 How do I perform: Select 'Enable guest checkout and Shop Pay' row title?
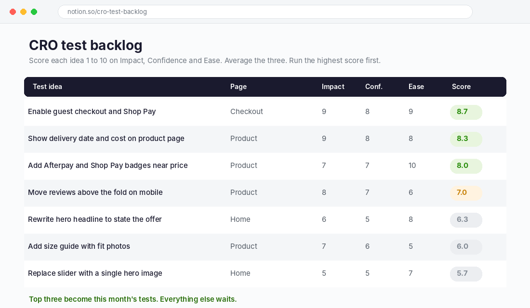[92, 112]
